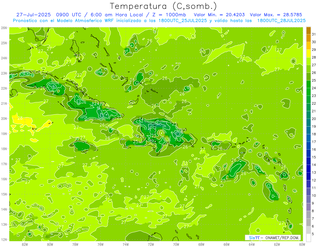The width and height of the screenshot is (321, 248).
Task: Click the 20N latitude axis label
Action: coord(4,119)
